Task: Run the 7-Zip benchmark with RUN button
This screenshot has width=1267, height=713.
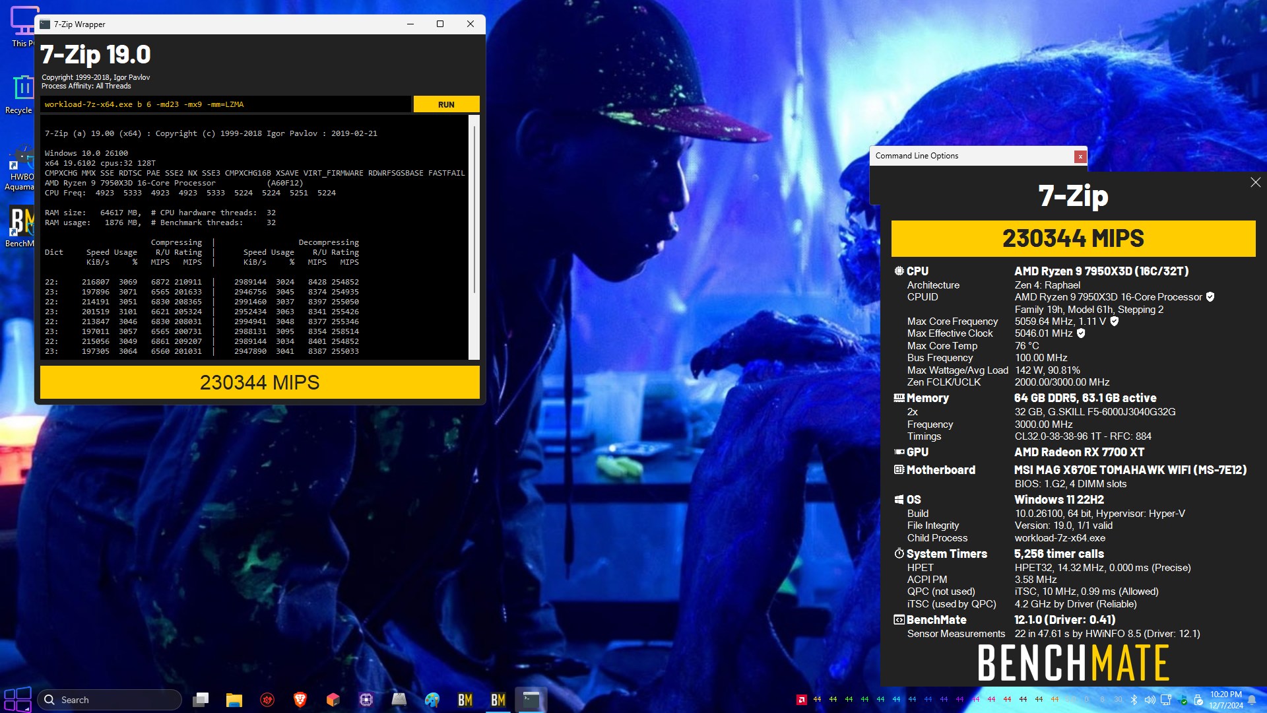Action: click(x=446, y=104)
